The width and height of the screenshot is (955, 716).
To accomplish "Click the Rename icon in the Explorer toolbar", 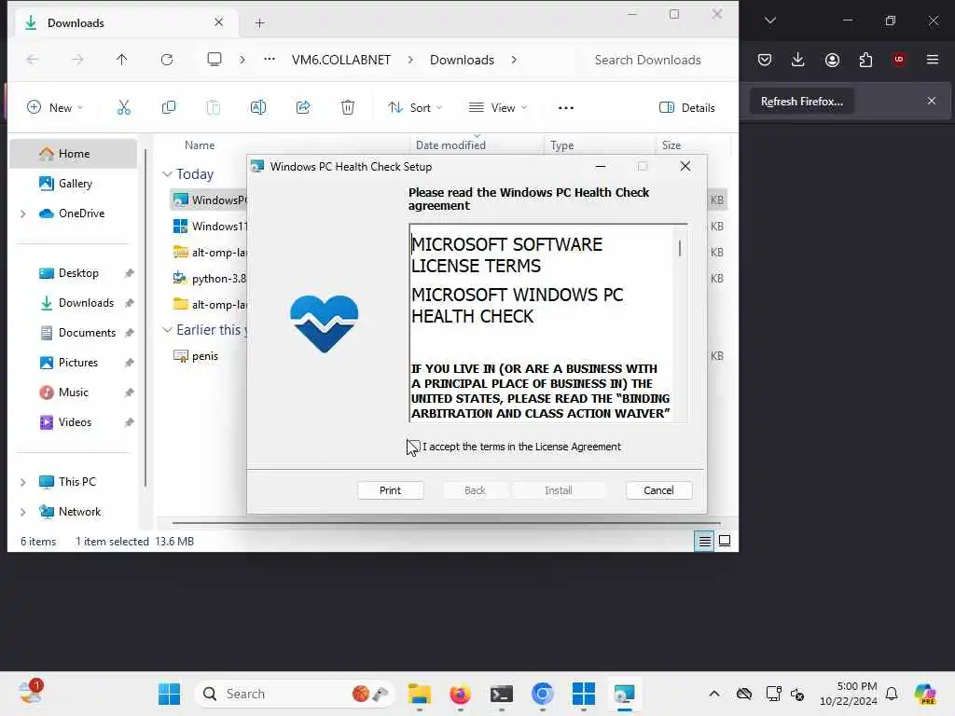I will 258,108.
